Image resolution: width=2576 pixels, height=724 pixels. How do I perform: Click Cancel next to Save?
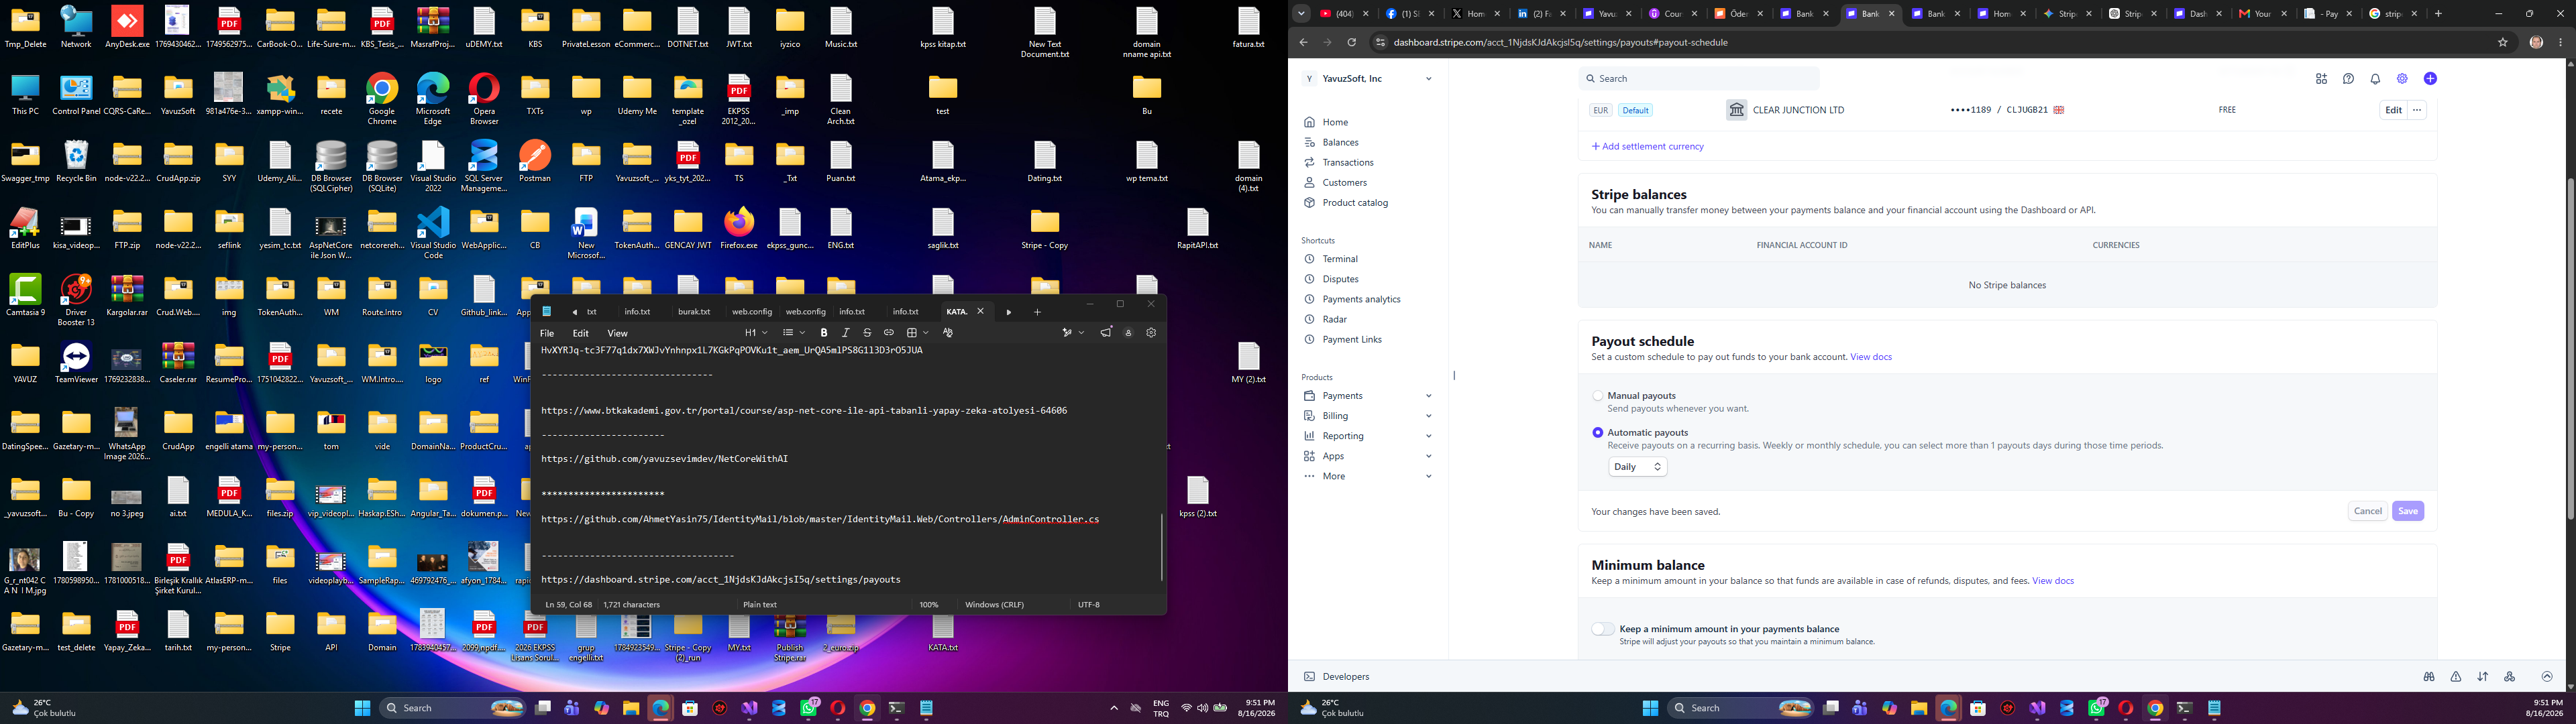pyautogui.click(x=2367, y=511)
